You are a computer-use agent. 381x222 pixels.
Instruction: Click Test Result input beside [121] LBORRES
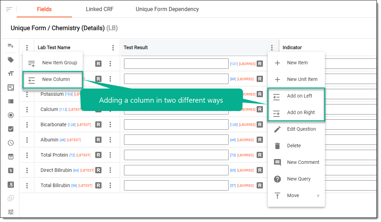tap(176, 64)
